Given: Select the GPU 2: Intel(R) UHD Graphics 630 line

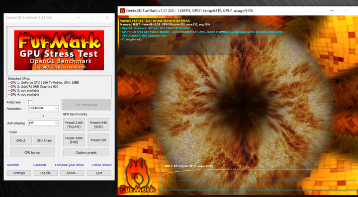Looking at the screenshot, I should 33,86.
